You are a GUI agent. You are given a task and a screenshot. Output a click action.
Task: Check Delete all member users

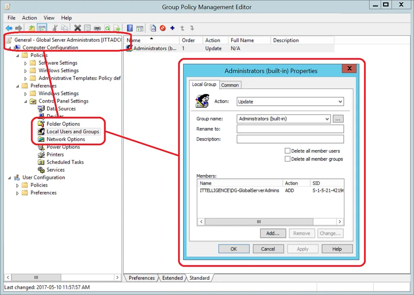coord(288,151)
